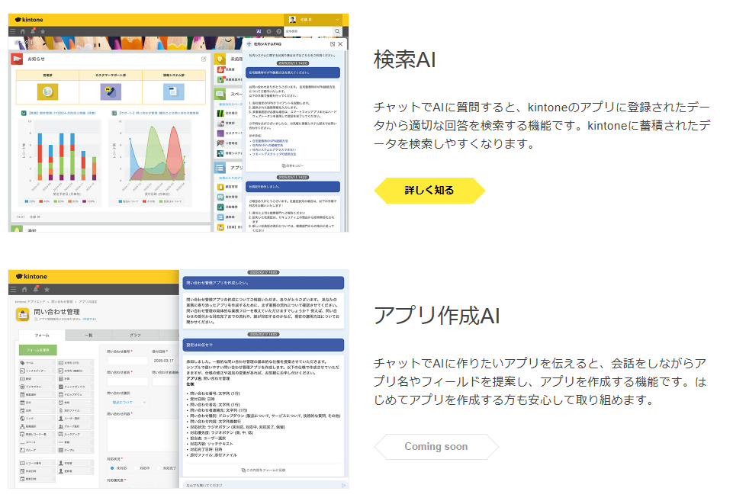Click この内容をフォームに反映 button
Viewport: 733px width, 501px height.
[264, 470]
